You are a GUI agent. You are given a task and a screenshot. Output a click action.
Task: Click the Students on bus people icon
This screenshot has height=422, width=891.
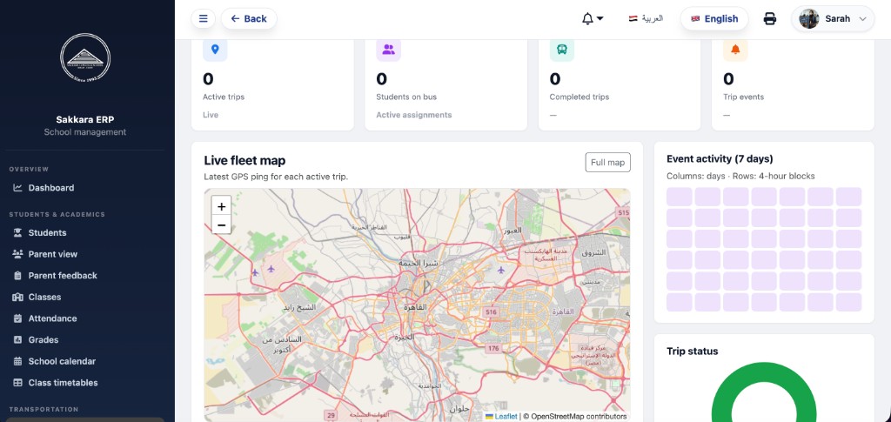[x=389, y=50]
